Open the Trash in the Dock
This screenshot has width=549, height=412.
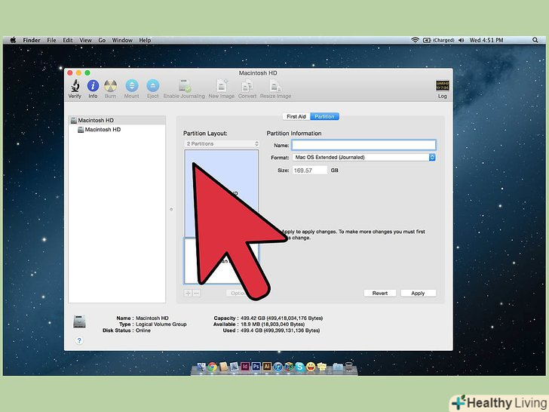[x=348, y=367]
